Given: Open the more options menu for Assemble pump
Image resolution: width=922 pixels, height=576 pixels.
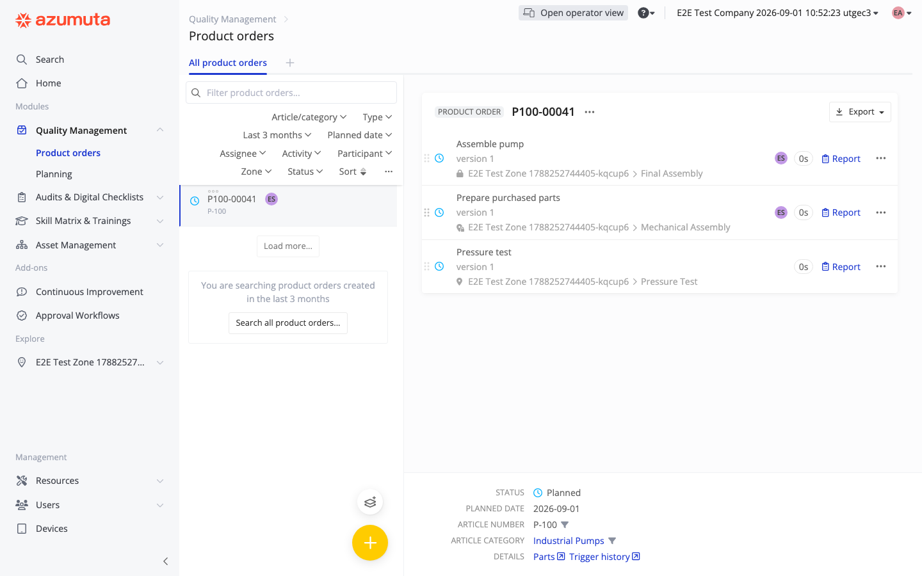Looking at the screenshot, I should point(881,158).
